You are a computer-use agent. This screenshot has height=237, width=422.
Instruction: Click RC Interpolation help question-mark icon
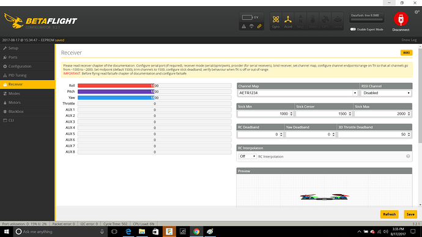pos(408,156)
